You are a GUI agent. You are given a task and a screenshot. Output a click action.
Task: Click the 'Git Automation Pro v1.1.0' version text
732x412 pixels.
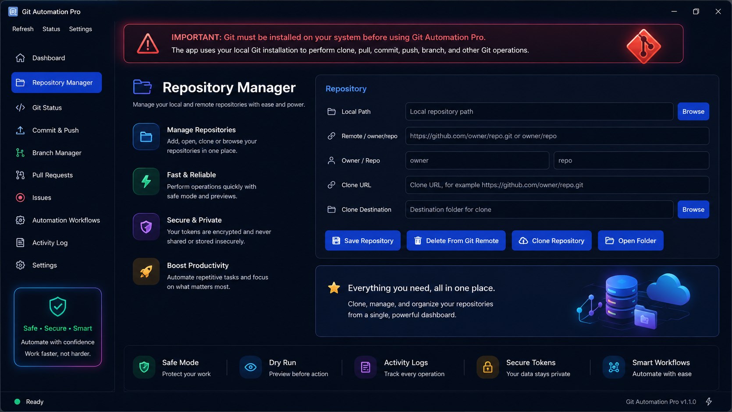(x=661, y=401)
